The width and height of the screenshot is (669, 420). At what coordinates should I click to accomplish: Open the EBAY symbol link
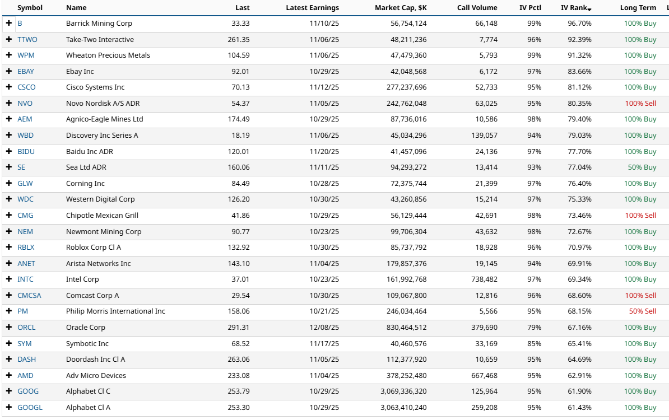(26, 72)
